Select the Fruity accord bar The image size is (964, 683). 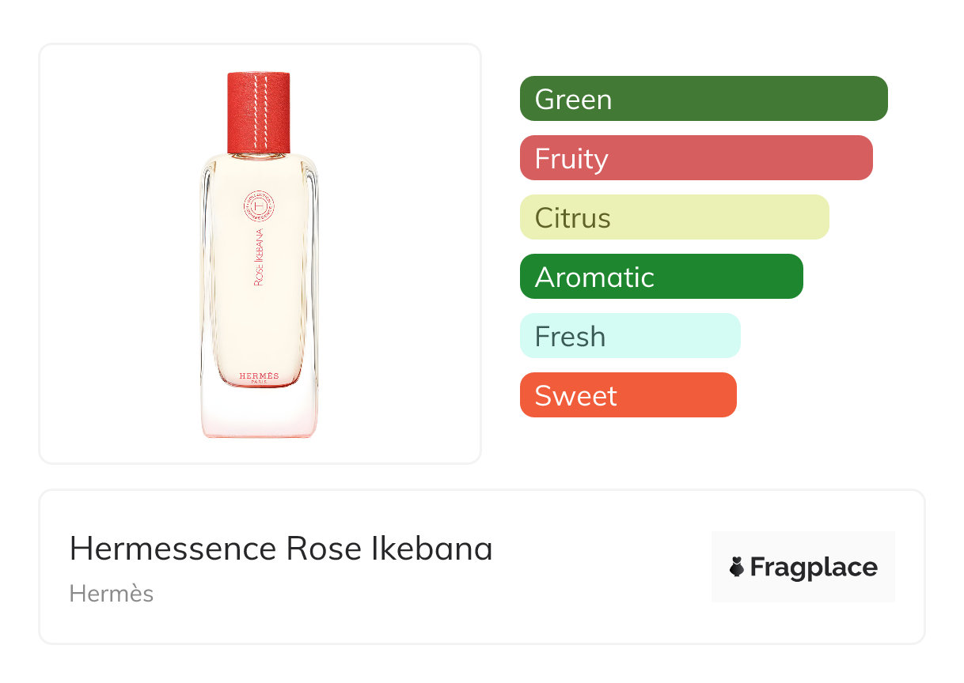[x=696, y=158]
